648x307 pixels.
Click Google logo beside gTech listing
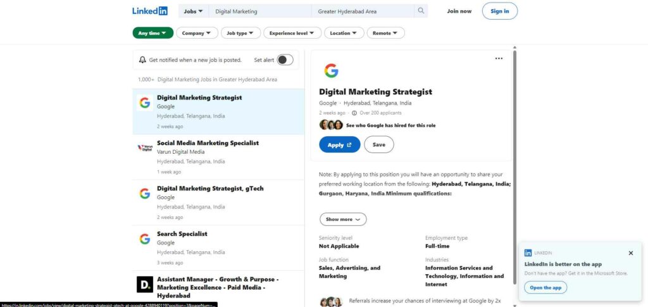coord(145,193)
